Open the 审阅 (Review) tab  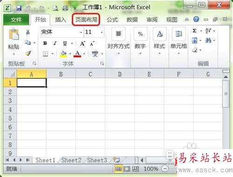click(x=152, y=20)
